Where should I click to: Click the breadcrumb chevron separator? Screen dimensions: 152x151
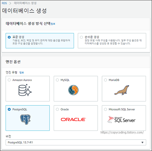coord(10,3)
